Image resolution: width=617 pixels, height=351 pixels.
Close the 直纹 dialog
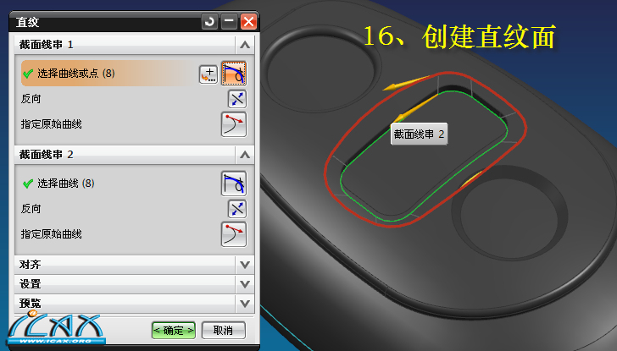click(x=248, y=22)
